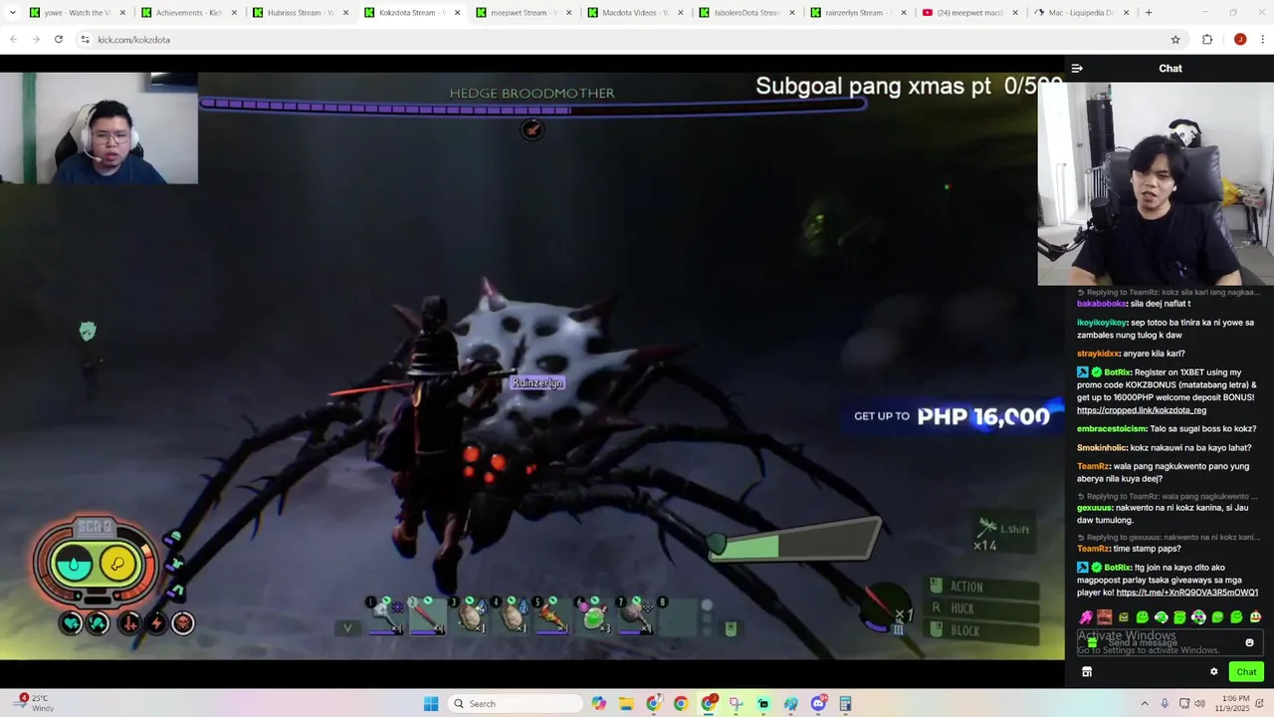The width and height of the screenshot is (1274, 717).
Task: Go back to the previous page
Action: click(14, 40)
